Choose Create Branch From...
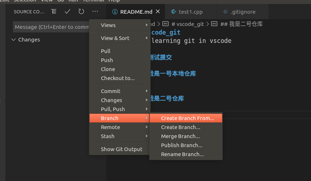This screenshot has width=311, height=181. pos(186,118)
